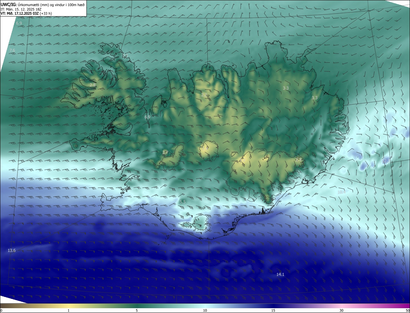This screenshot has width=410, height=313.
Task: Click the 10.4 value label
Action: coord(341,192)
